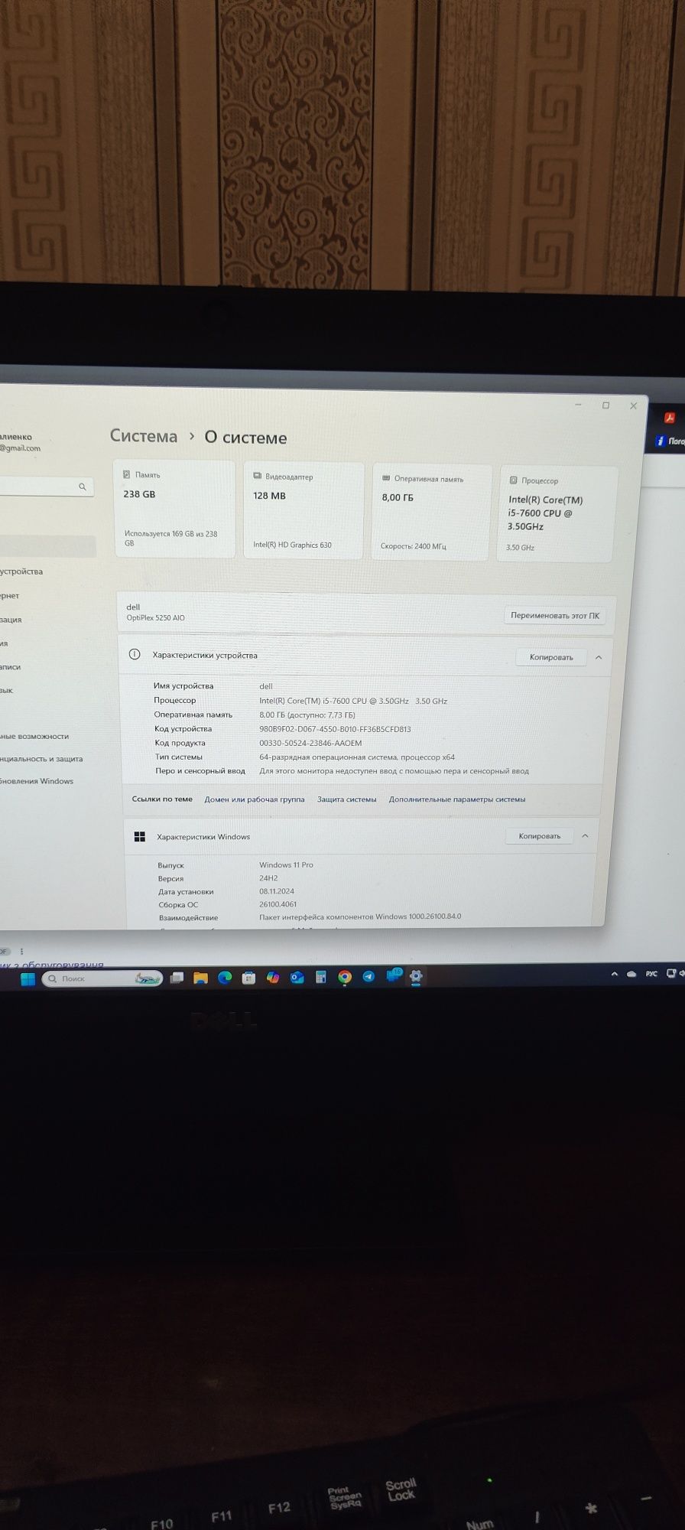
Task: Collapse the Характеристики устройства section
Action: [x=599, y=658]
